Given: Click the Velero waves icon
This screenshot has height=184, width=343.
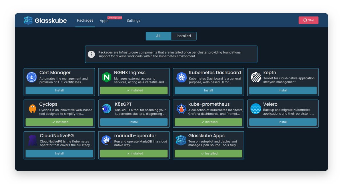Looking at the screenshot, I should pyautogui.click(x=256, y=109).
